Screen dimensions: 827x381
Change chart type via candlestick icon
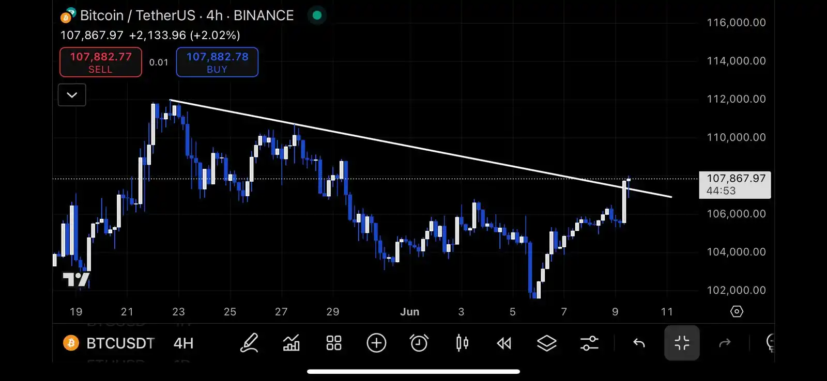(462, 343)
